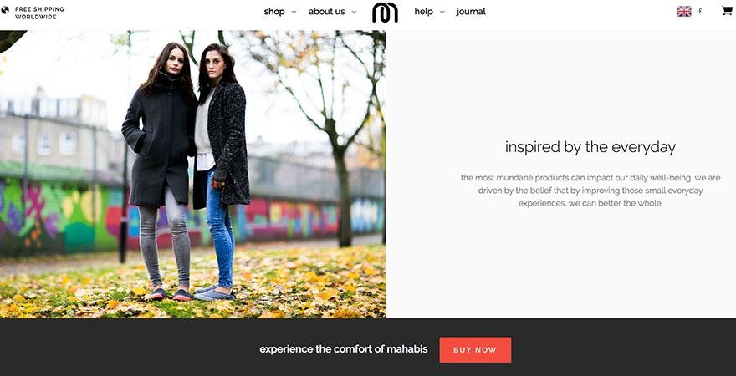The width and height of the screenshot is (736, 376).
Task: Select the UK flag country icon
Action: (x=684, y=11)
